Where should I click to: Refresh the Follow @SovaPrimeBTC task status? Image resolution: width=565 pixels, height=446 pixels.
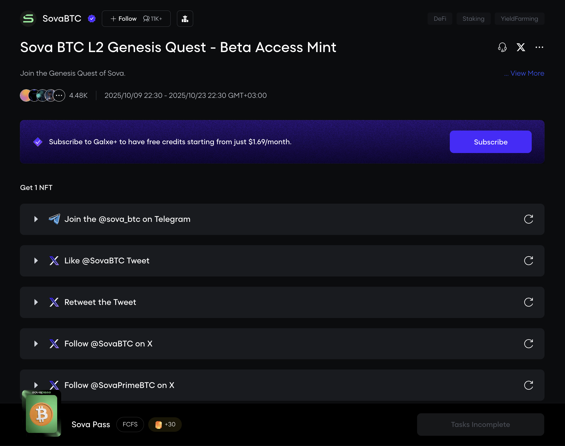tap(528, 385)
